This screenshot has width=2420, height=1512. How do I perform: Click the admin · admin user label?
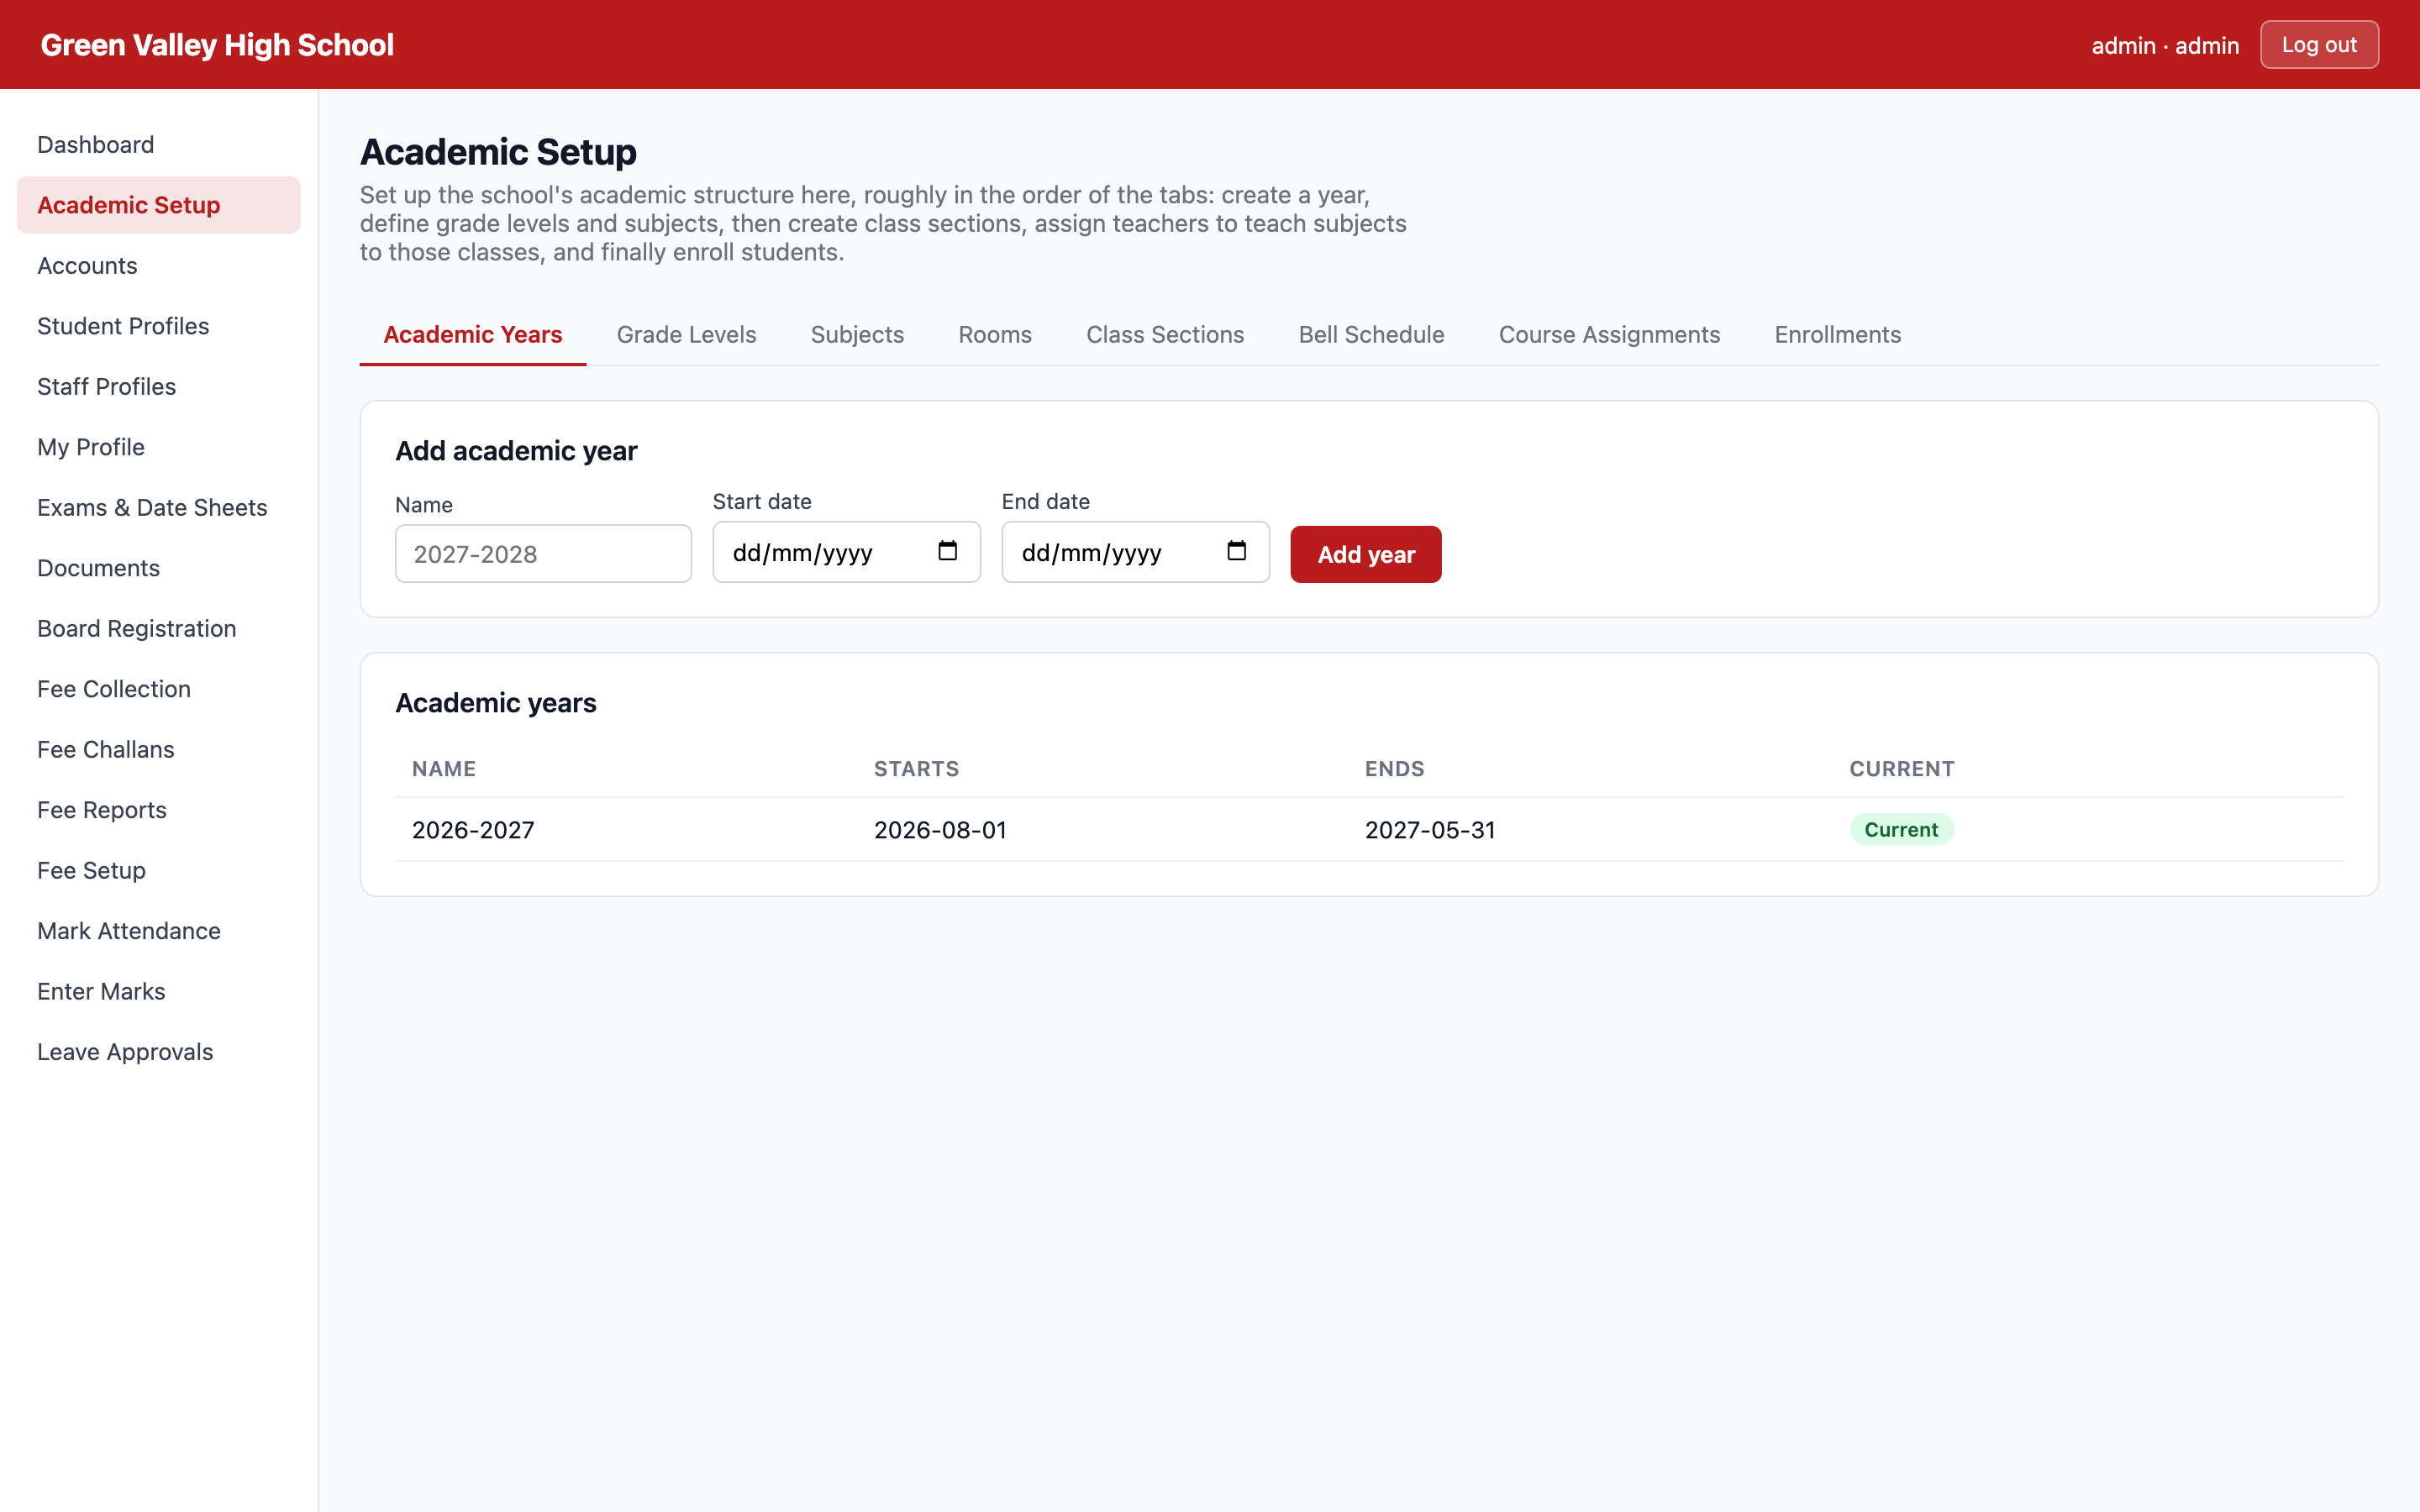point(2165,46)
